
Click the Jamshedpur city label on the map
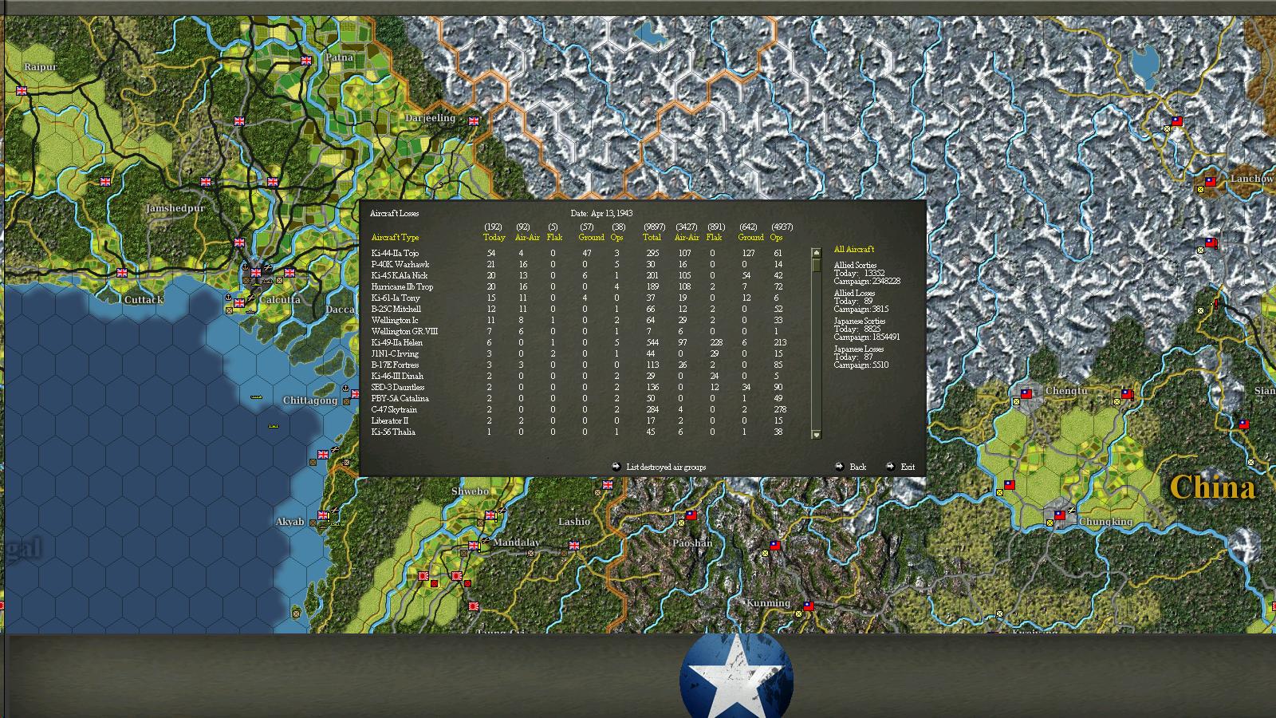tap(175, 208)
